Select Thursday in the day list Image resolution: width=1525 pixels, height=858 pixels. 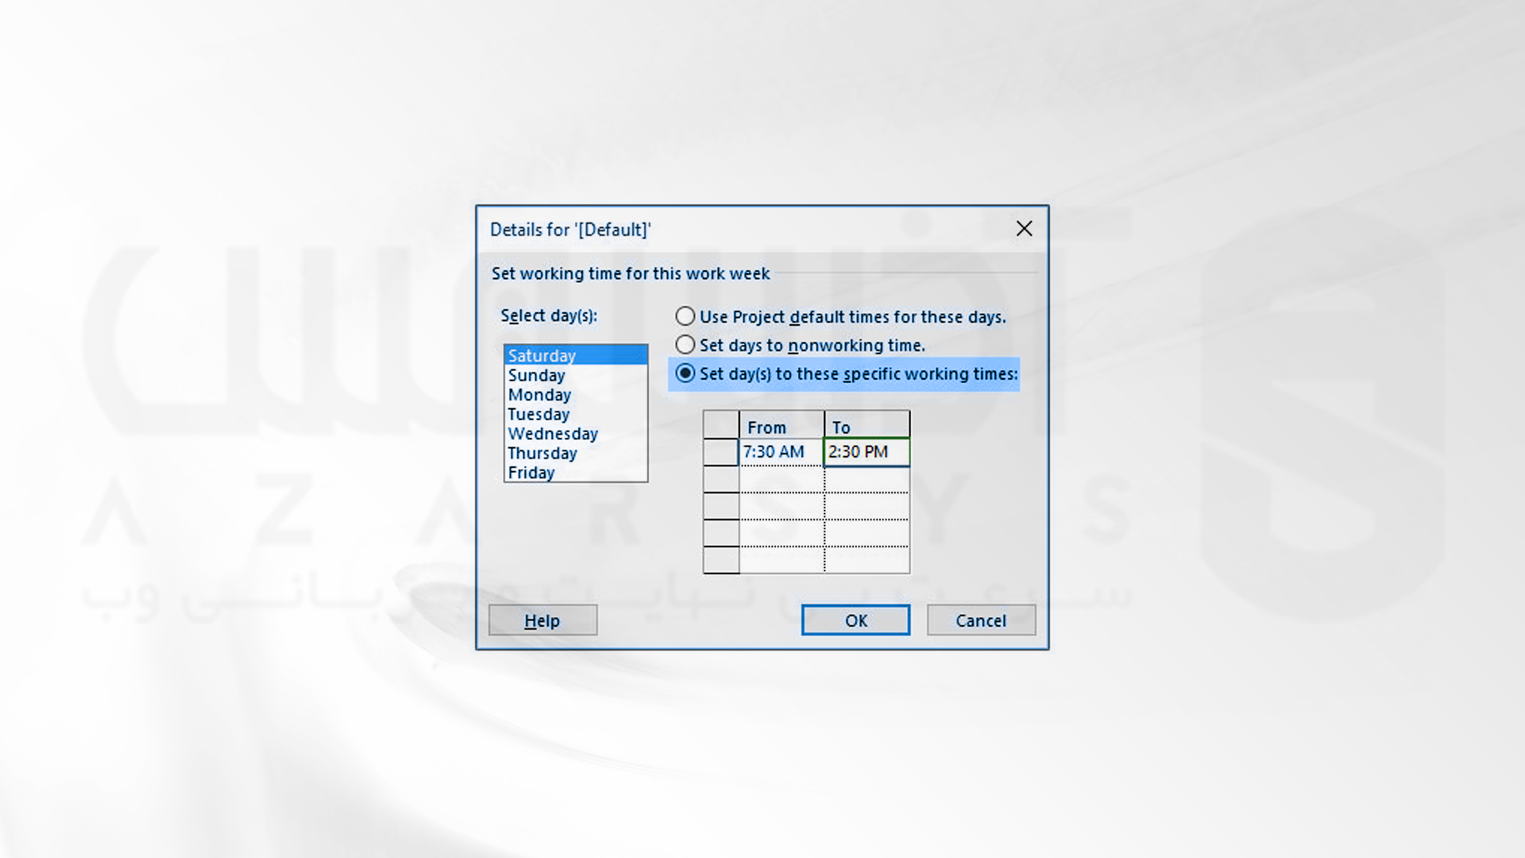click(x=576, y=453)
